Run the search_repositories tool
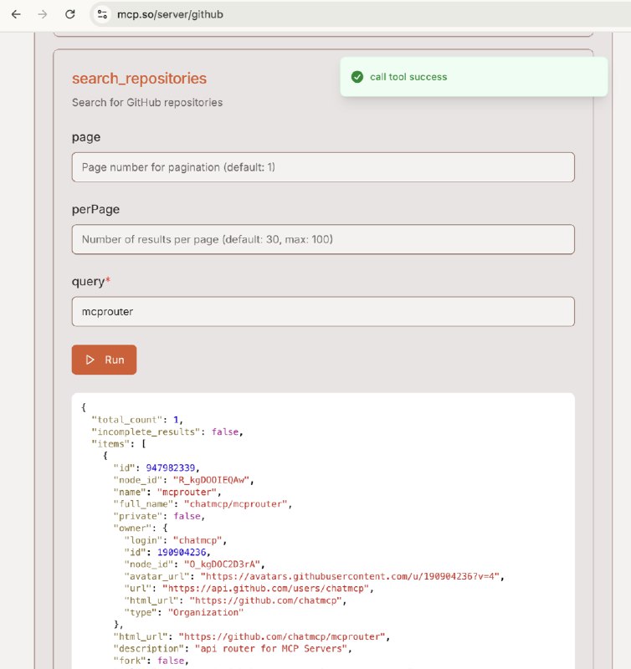 click(104, 360)
